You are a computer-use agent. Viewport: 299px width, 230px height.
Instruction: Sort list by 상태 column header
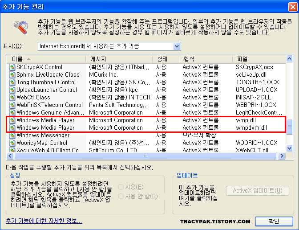pos(166,59)
